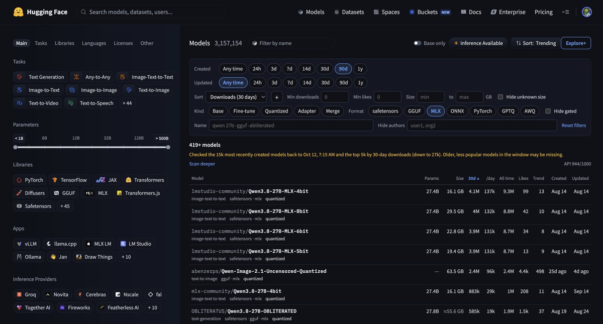The image size is (603, 324).
Task: Sort table by 30d column
Action: click(474, 178)
